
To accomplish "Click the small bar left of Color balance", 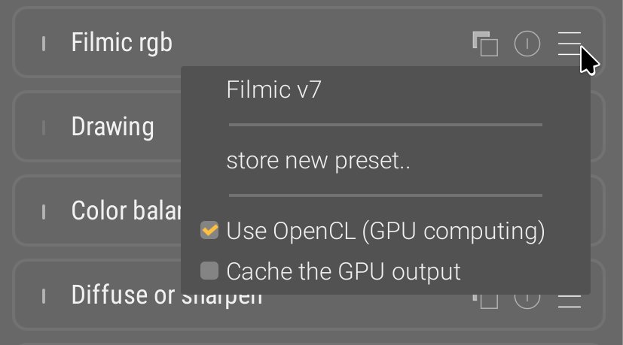I will tap(44, 211).
